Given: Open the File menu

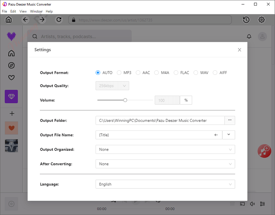Looking at the screenshot, I should click(4, 11).
